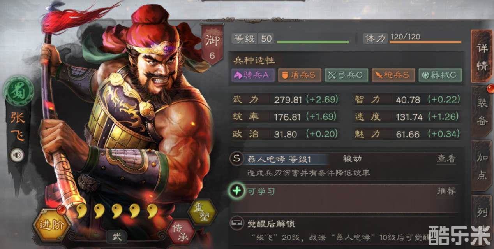Viewport: 494px width, 249px height.
Task: Select the 骑兵A cavalry aptitude tag
Action: coord(253,75)
